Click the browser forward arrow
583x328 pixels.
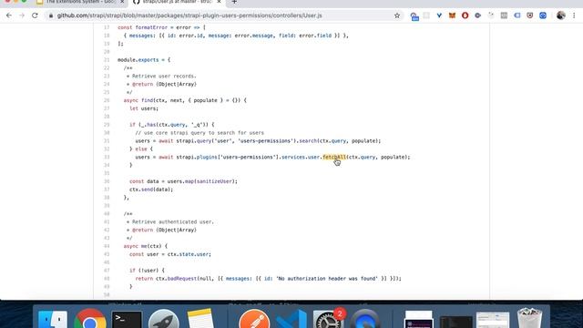pos(22,15)
